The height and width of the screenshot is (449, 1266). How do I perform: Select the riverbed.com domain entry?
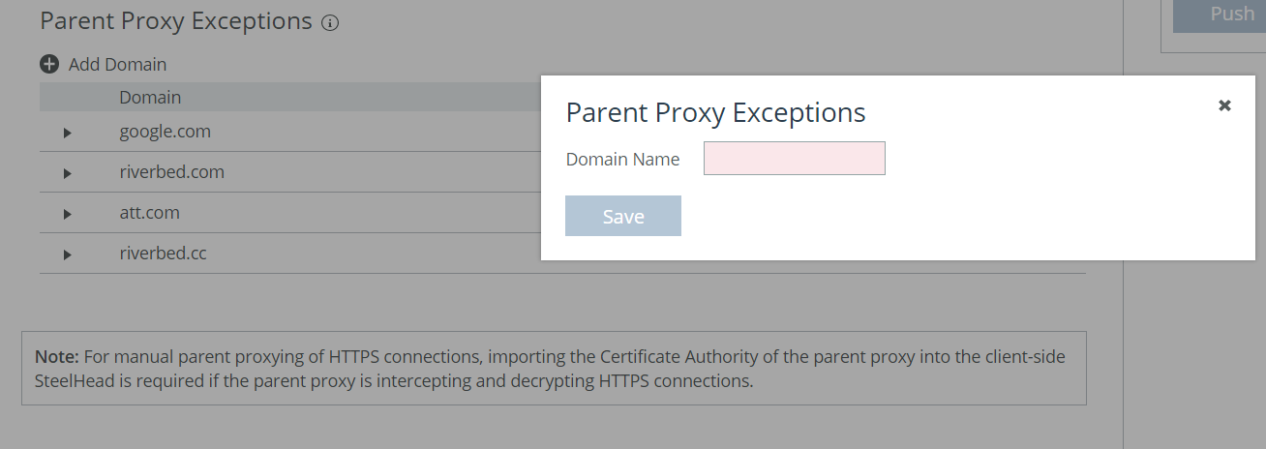172,172
